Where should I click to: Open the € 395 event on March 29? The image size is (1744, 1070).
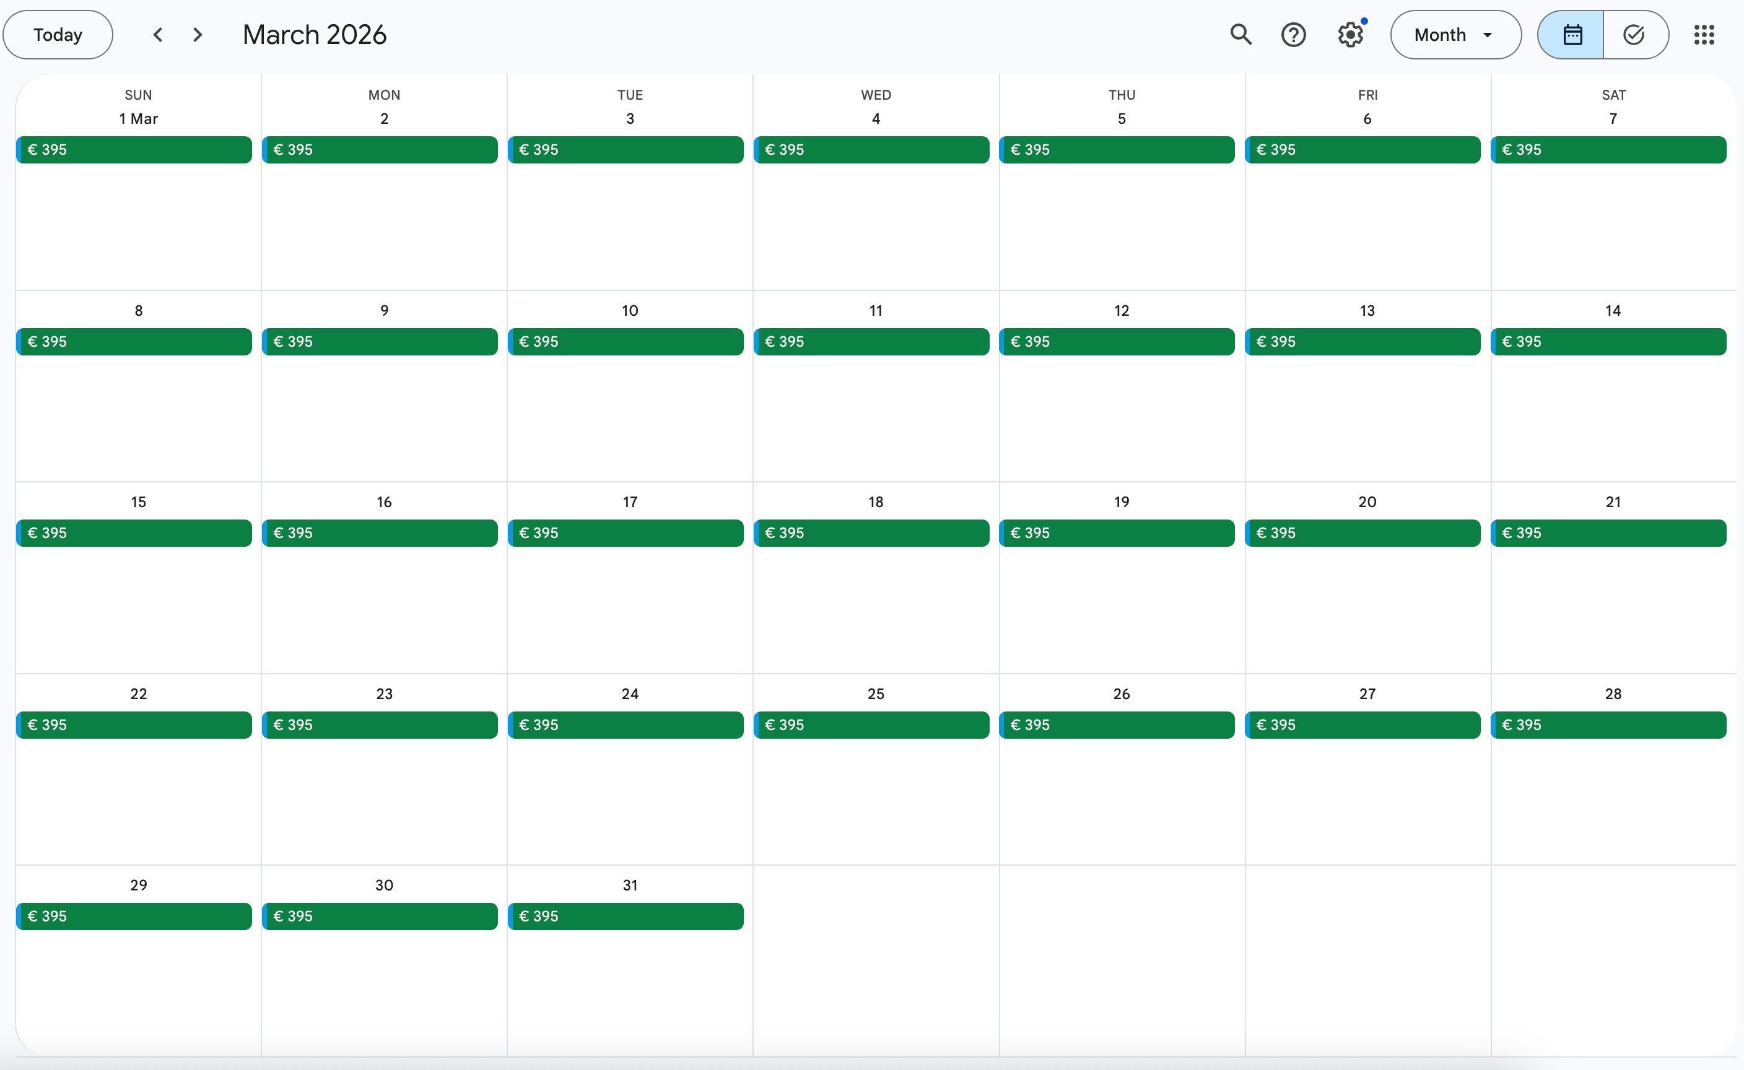134,916
